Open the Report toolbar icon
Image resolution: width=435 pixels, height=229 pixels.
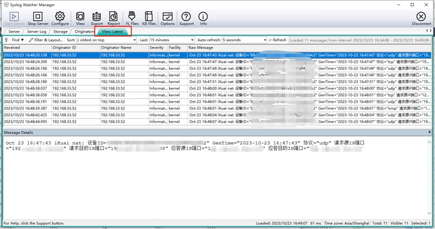pyautogui.click(x=114, y=18)
